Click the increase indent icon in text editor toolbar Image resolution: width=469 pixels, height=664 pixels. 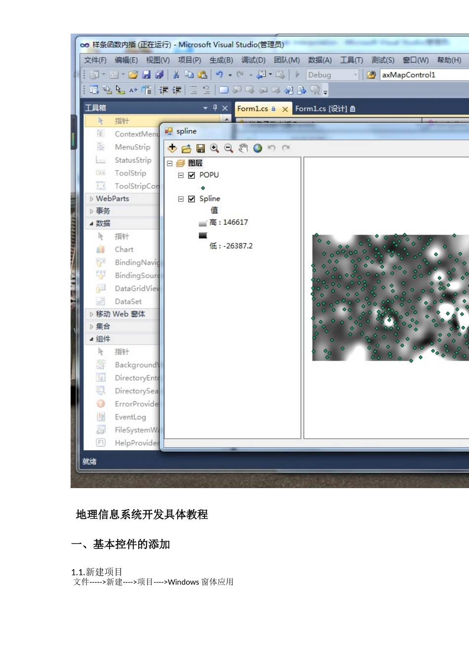click(x=177, y=90)
